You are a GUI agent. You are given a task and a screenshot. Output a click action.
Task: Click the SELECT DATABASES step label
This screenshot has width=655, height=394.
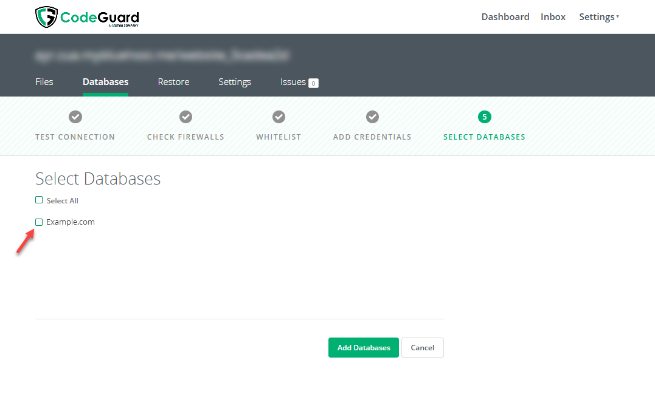(x=484, y=137)
